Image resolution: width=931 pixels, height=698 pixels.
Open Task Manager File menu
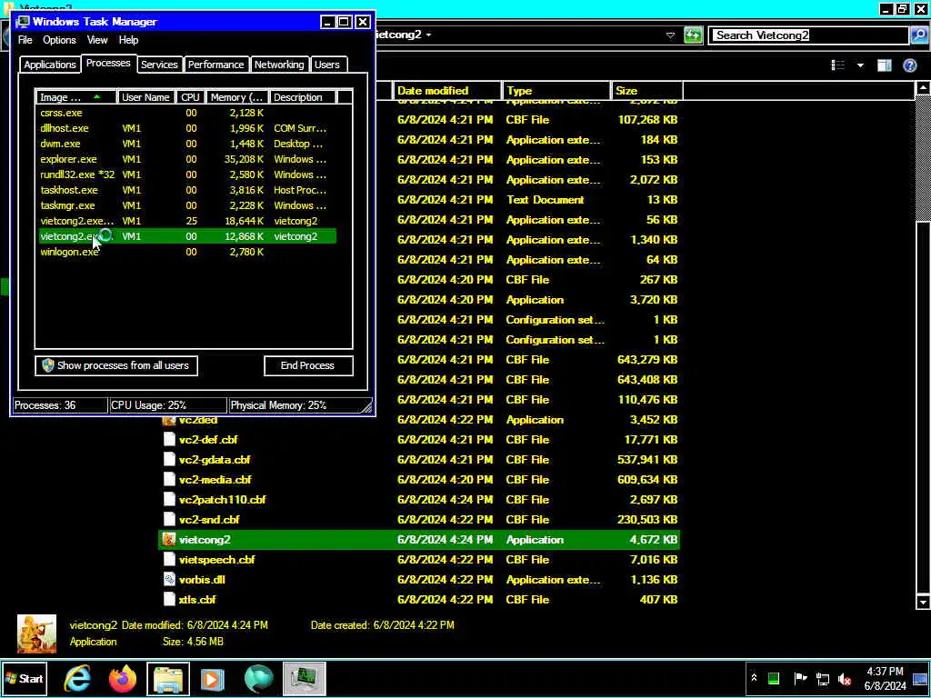click(25, 40)
